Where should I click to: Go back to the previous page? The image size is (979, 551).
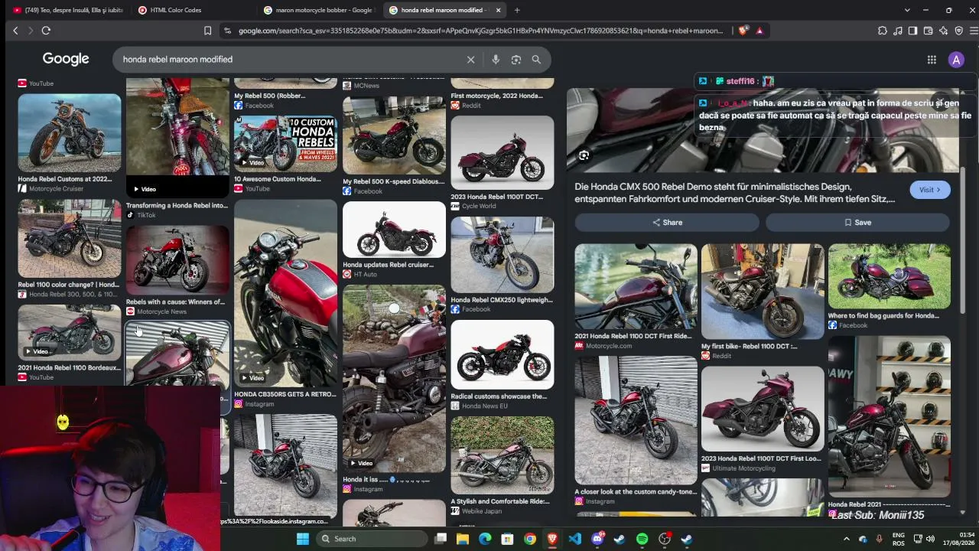(15, 31)
